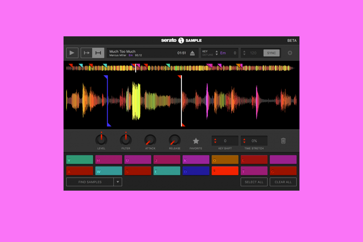
Task: Click the yellow waveform peak
Action: click(x=136, y=101)
